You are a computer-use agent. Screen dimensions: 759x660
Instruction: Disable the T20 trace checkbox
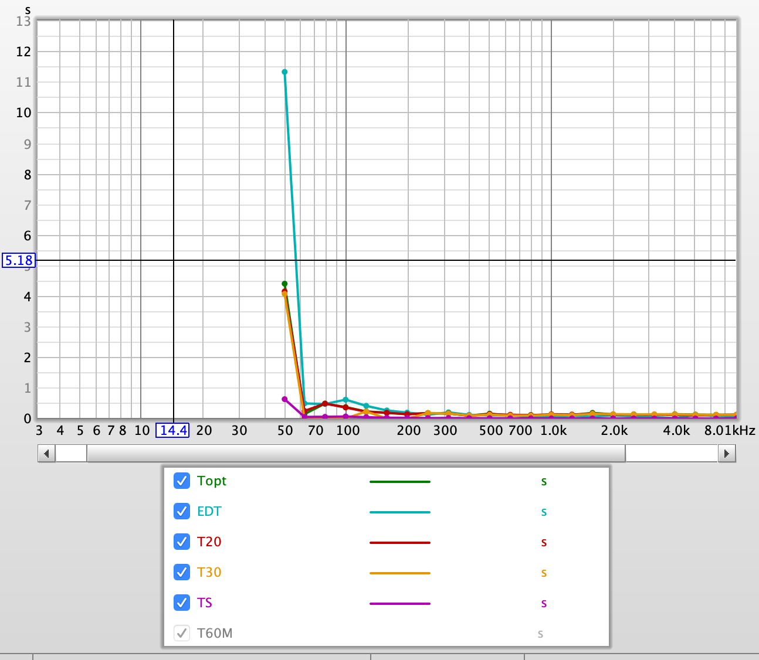(x=182, y=542)
